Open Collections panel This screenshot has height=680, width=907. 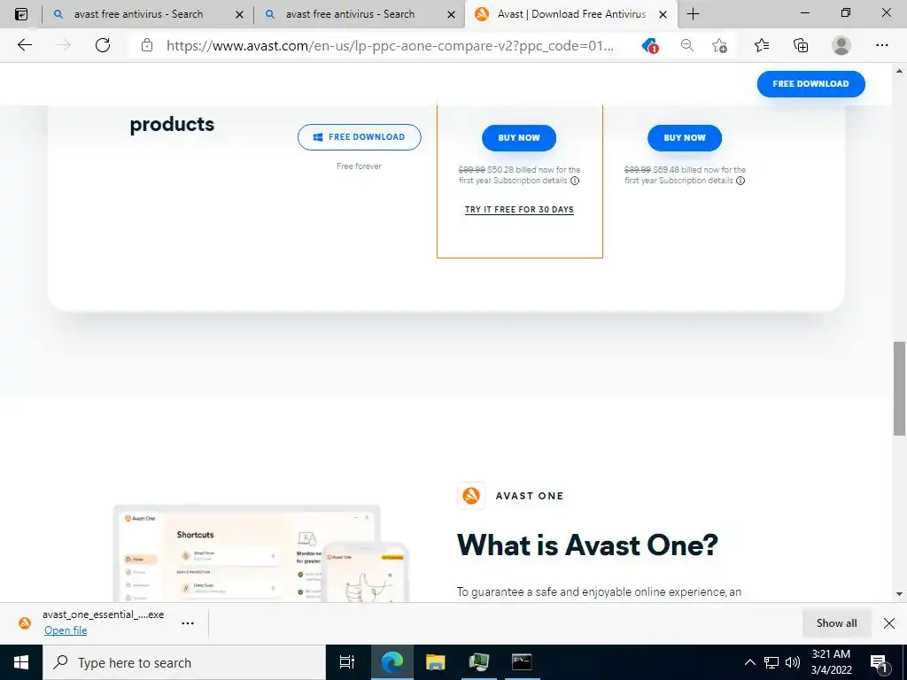pyautogui.click(x=801, y=45)
